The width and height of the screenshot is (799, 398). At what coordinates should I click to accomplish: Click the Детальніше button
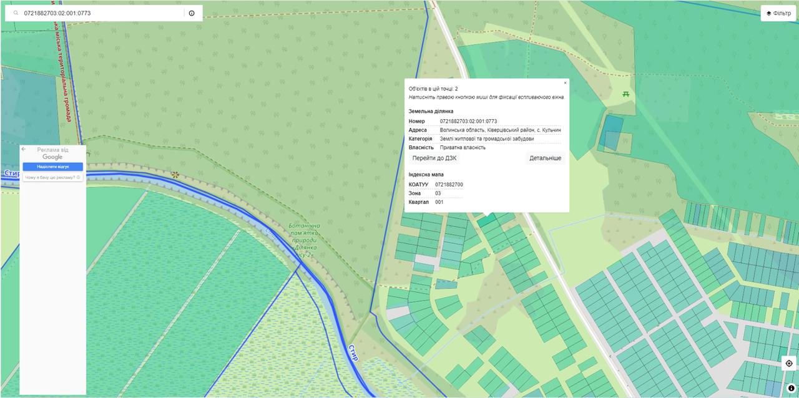[x=545, y=158]
